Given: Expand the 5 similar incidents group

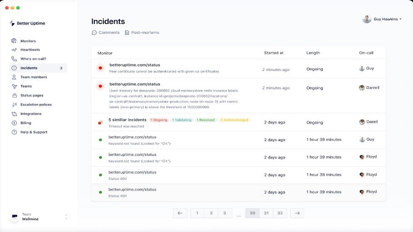Looking at the screenshot, I should (128, 120).
